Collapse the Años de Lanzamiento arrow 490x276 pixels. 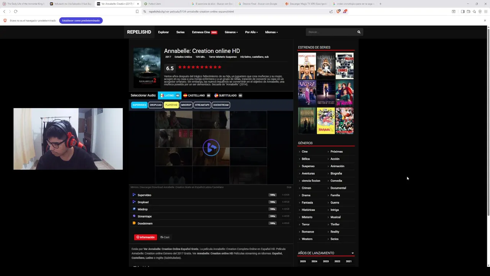(x=353, y=253)
